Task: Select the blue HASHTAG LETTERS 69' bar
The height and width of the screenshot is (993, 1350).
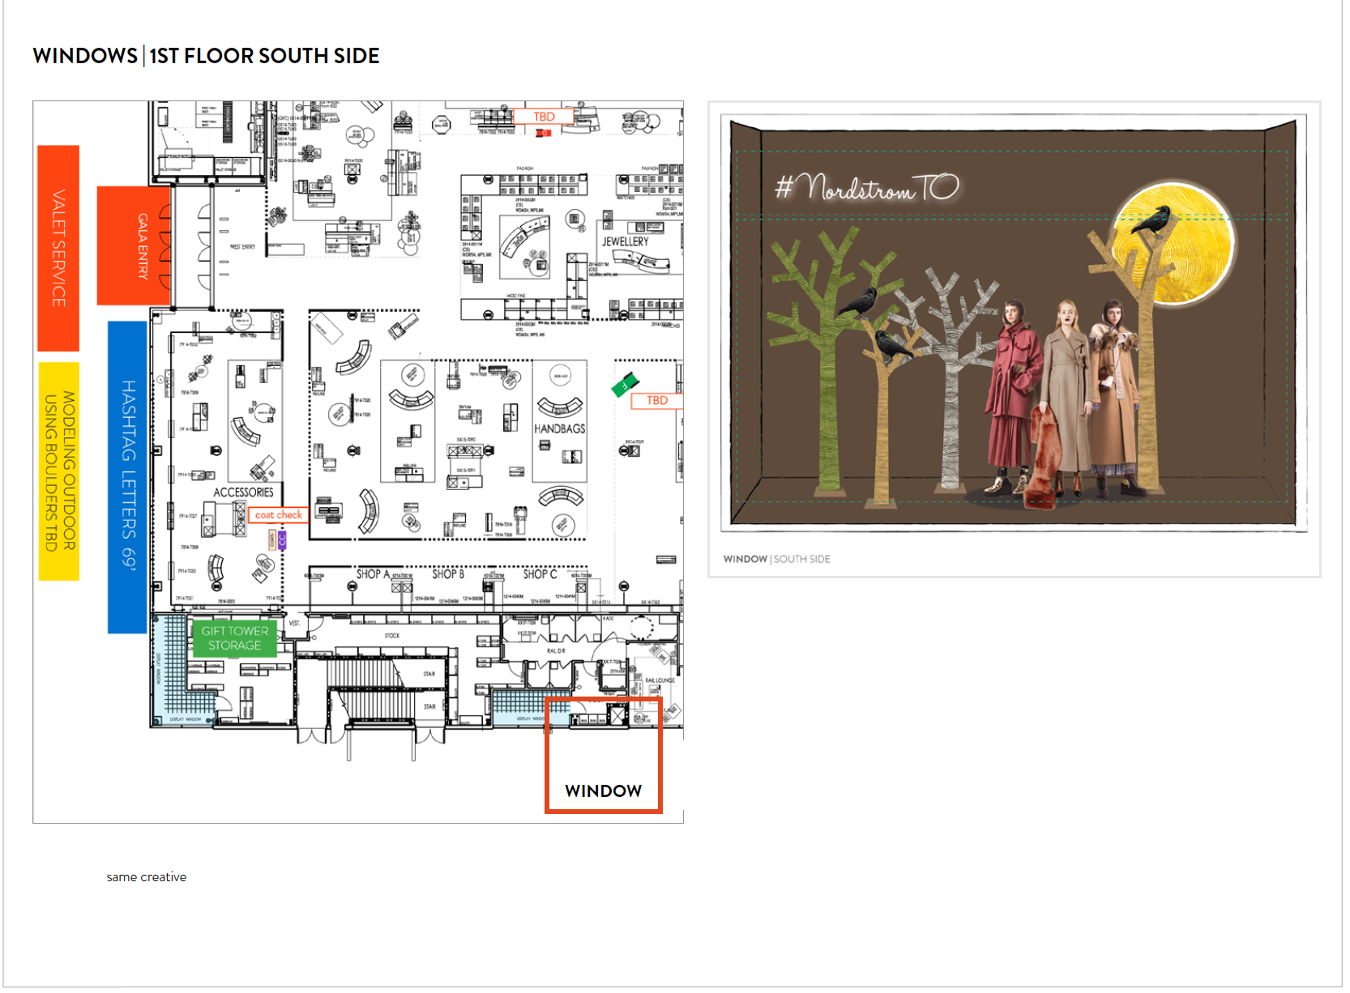Action: (x=127, y=477)
